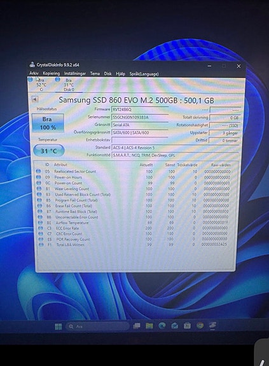
Task: Click the CrystalDiskInfo taskbar icon
Action: coord(212,325)
